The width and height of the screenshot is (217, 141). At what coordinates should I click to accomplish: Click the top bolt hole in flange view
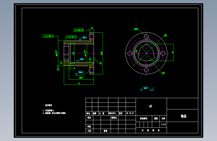tap(146, 37)
